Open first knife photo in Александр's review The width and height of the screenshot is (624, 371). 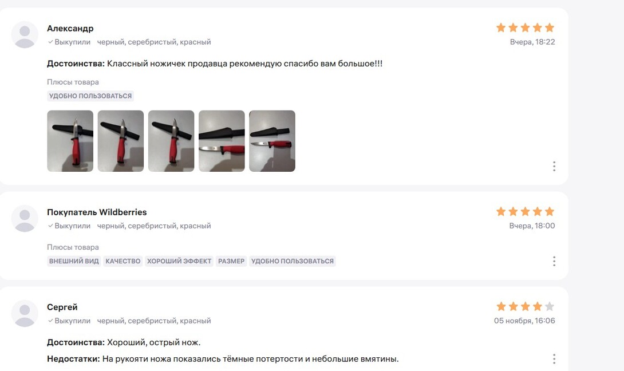[70, 141]
